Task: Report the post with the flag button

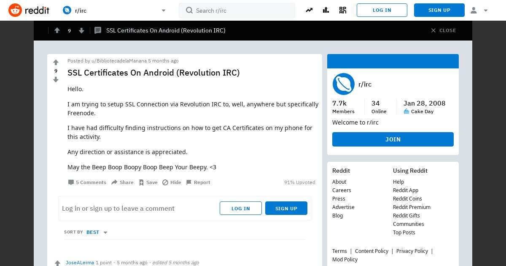Action: pos(198,182)
